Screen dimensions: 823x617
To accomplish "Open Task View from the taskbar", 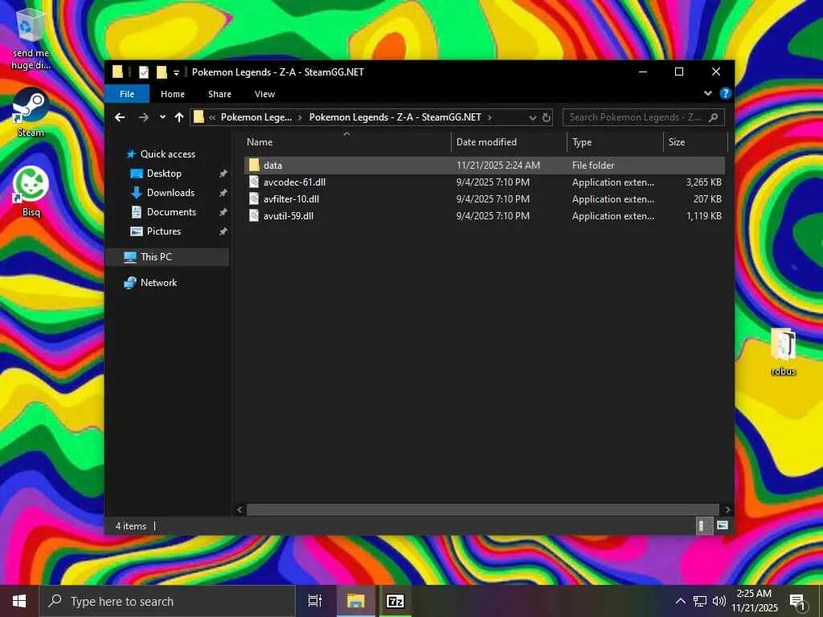I will pyautogui.click(x=315, y=601).
